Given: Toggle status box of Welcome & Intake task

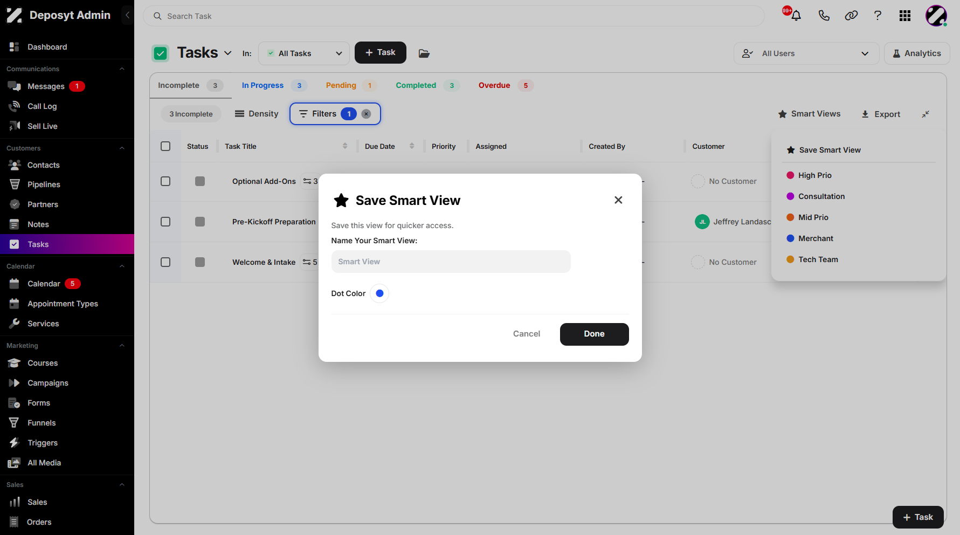Looking at the screenshot, I should (x=200, y=262).
